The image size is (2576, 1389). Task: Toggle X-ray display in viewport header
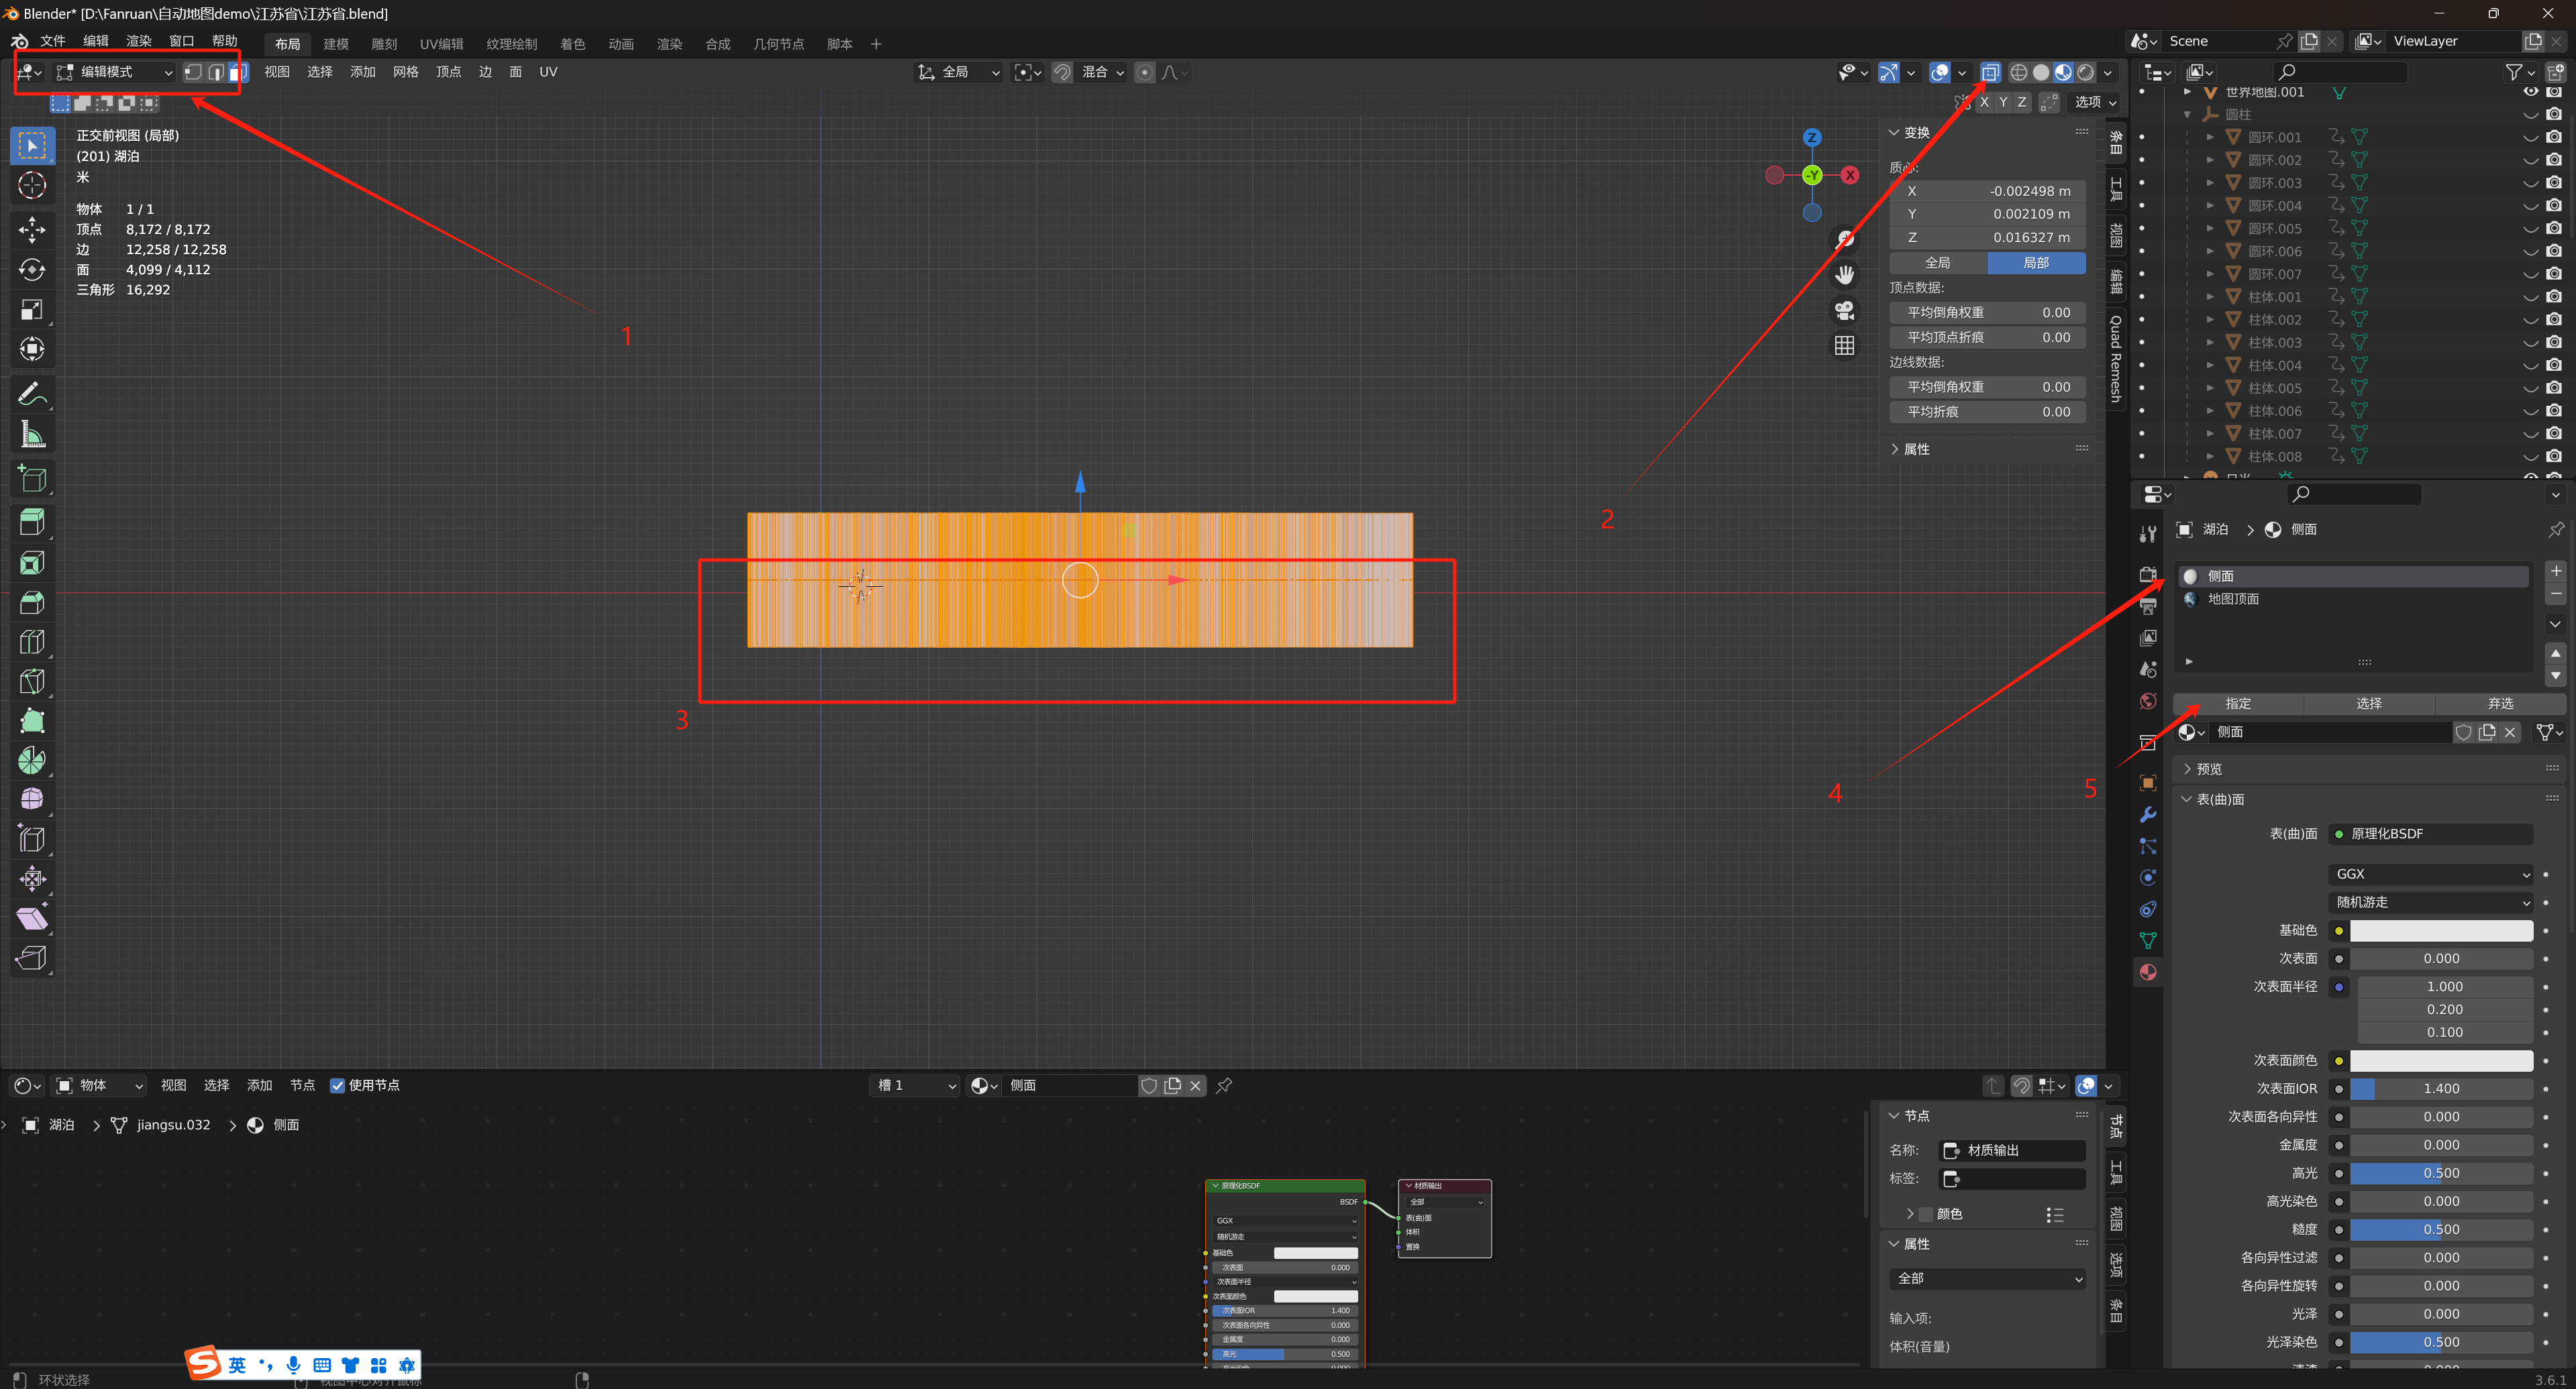[1990, 72]
